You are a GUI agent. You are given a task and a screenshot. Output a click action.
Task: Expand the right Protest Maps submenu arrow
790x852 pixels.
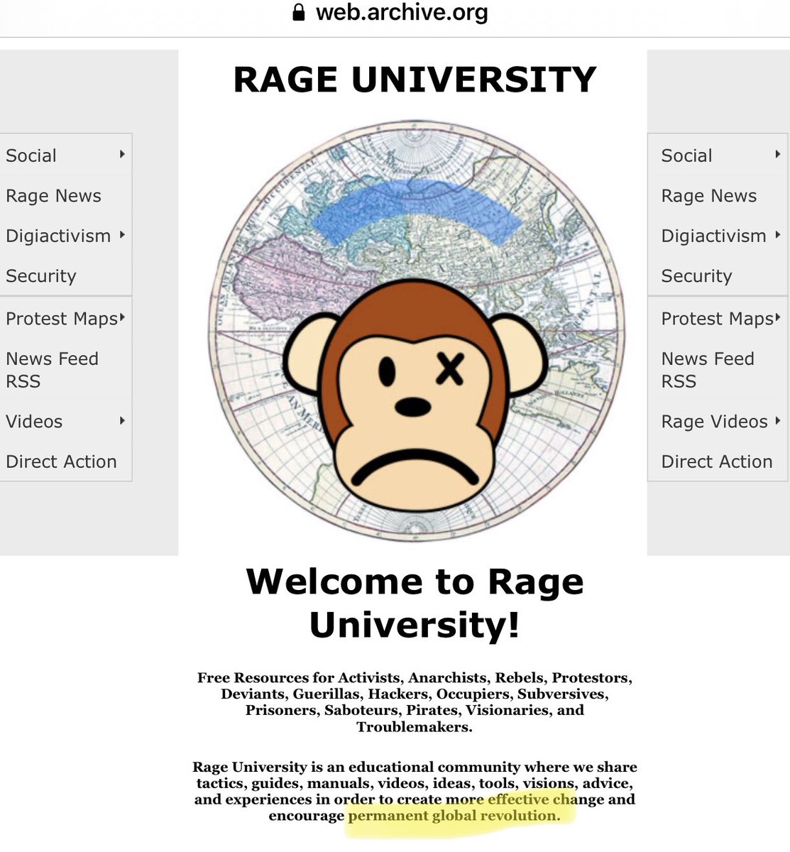778,317
